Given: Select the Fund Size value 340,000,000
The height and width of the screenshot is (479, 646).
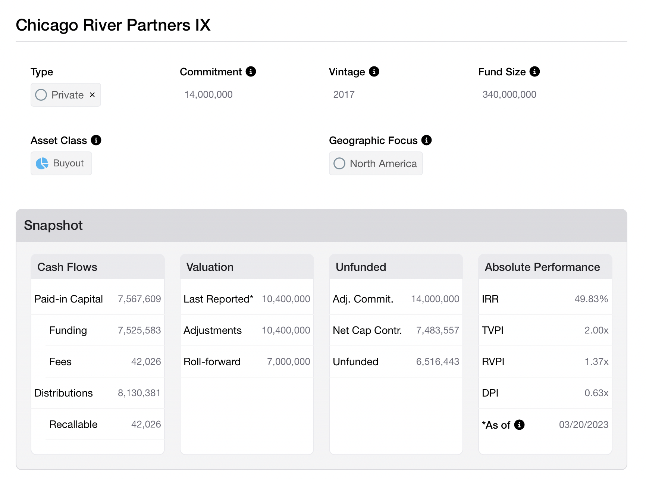Looking at the screenshot, I should [509, 95].
